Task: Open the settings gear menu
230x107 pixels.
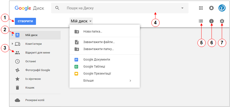Action: [x=222, y=21]
